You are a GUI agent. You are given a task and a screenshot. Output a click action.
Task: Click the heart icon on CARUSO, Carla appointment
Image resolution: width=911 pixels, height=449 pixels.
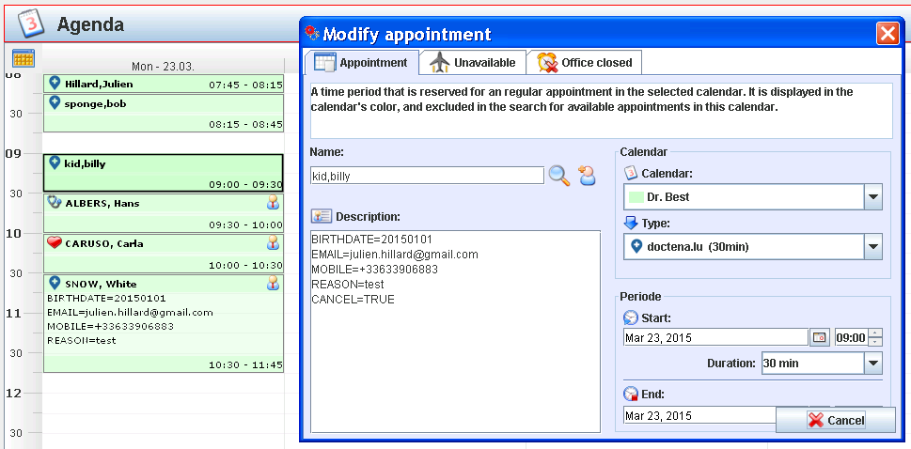tap(55, 242)
